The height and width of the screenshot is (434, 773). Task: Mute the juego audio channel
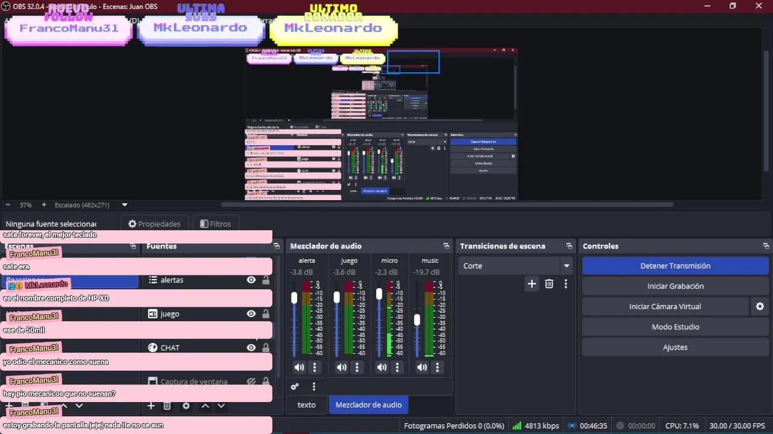(342, 367)
